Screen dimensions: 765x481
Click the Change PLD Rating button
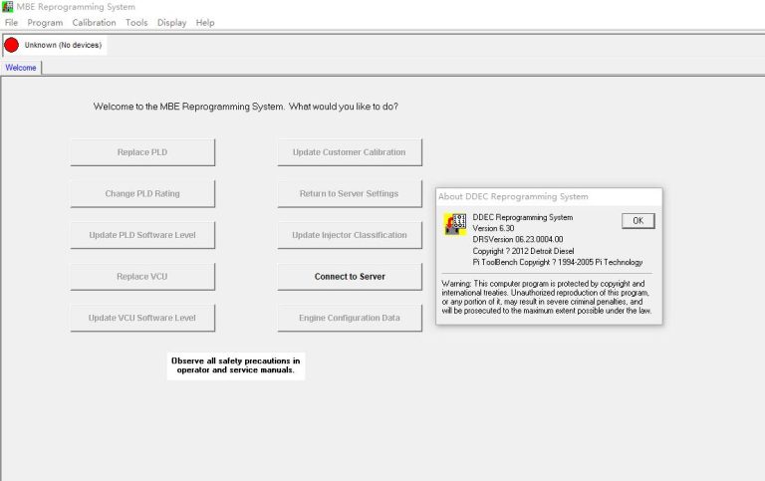pos(142,194)
